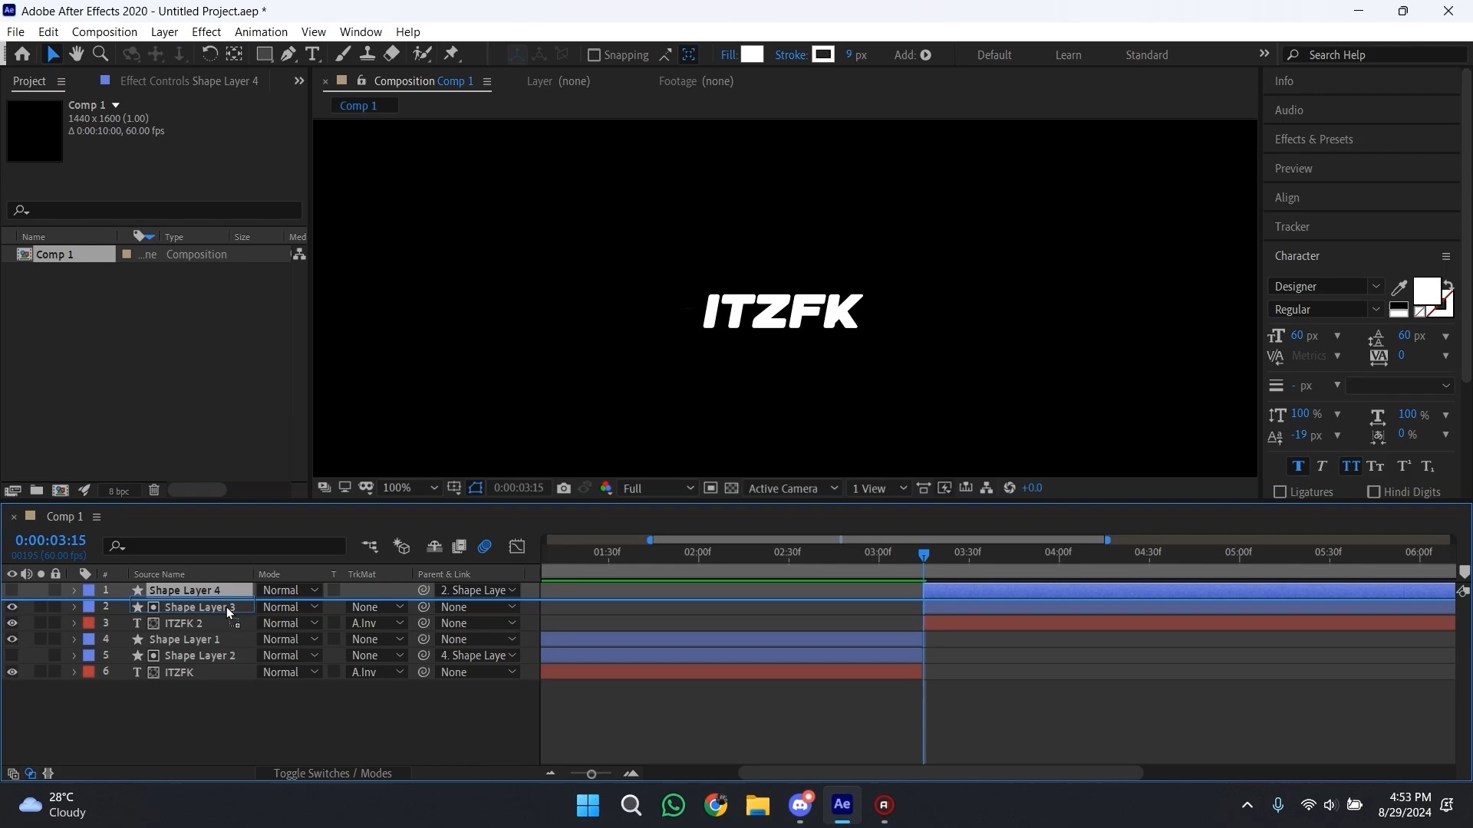Select the Selection tool arrow

click(x=52, y=54)
